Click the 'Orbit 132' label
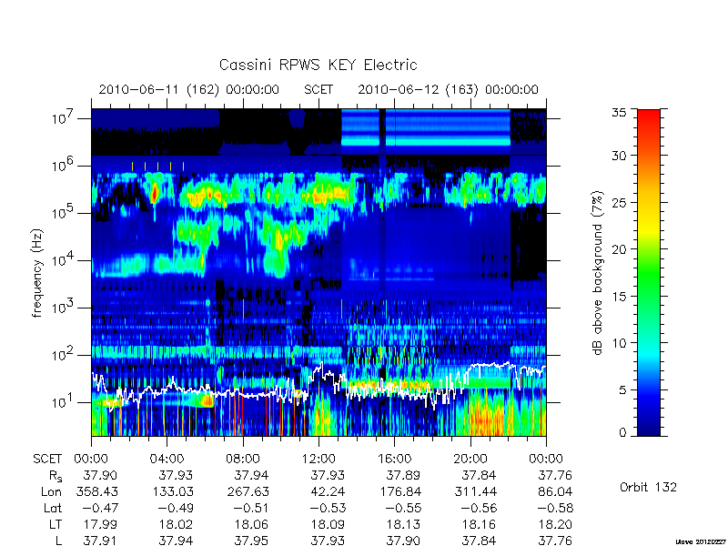Screen dimensions: 728x546 point(648,487)
